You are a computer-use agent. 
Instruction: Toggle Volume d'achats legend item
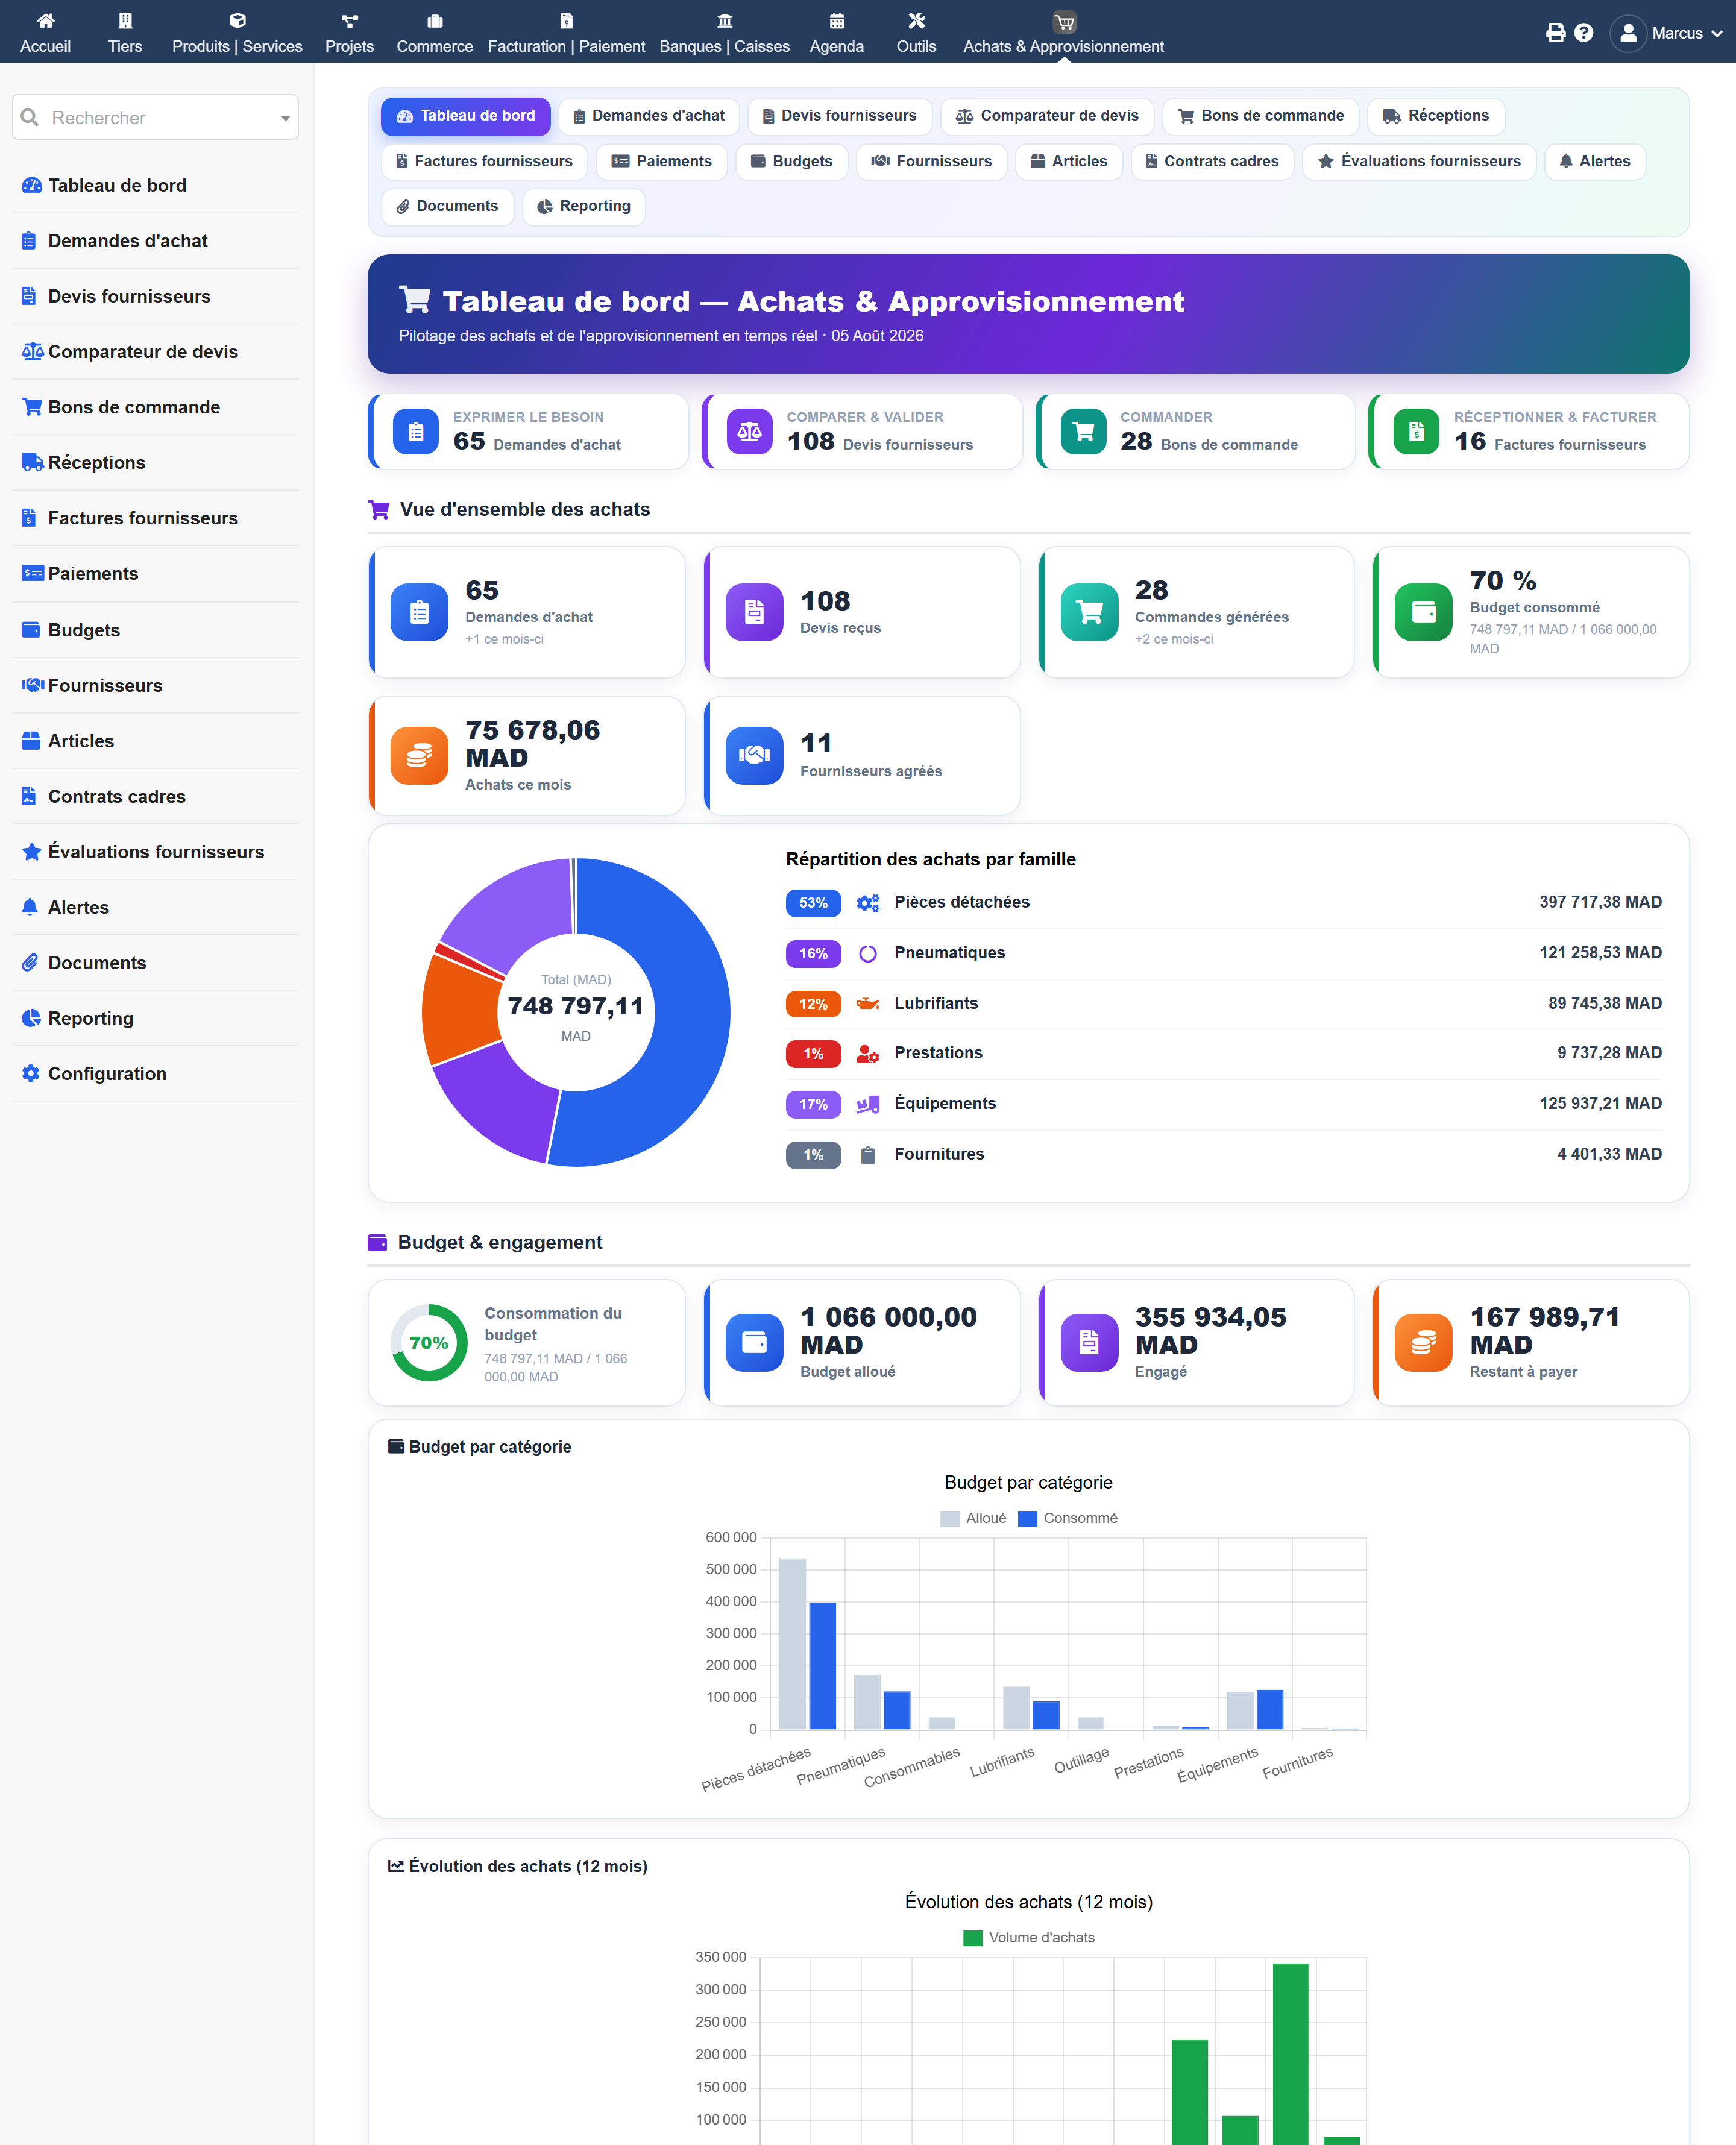1028,1937
